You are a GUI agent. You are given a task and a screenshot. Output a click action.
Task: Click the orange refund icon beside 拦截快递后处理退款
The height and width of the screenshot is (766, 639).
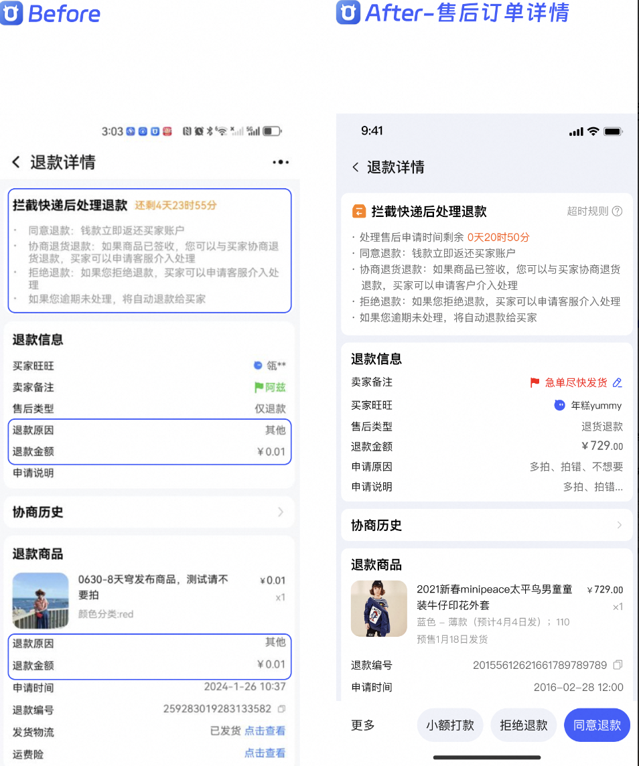(359, 212)
